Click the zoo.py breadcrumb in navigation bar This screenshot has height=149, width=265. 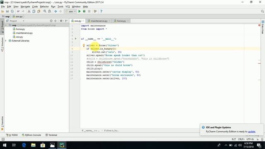[17, 17]
